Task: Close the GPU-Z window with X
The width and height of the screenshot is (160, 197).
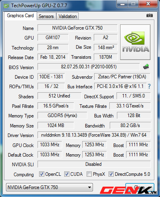Action: 148,4
